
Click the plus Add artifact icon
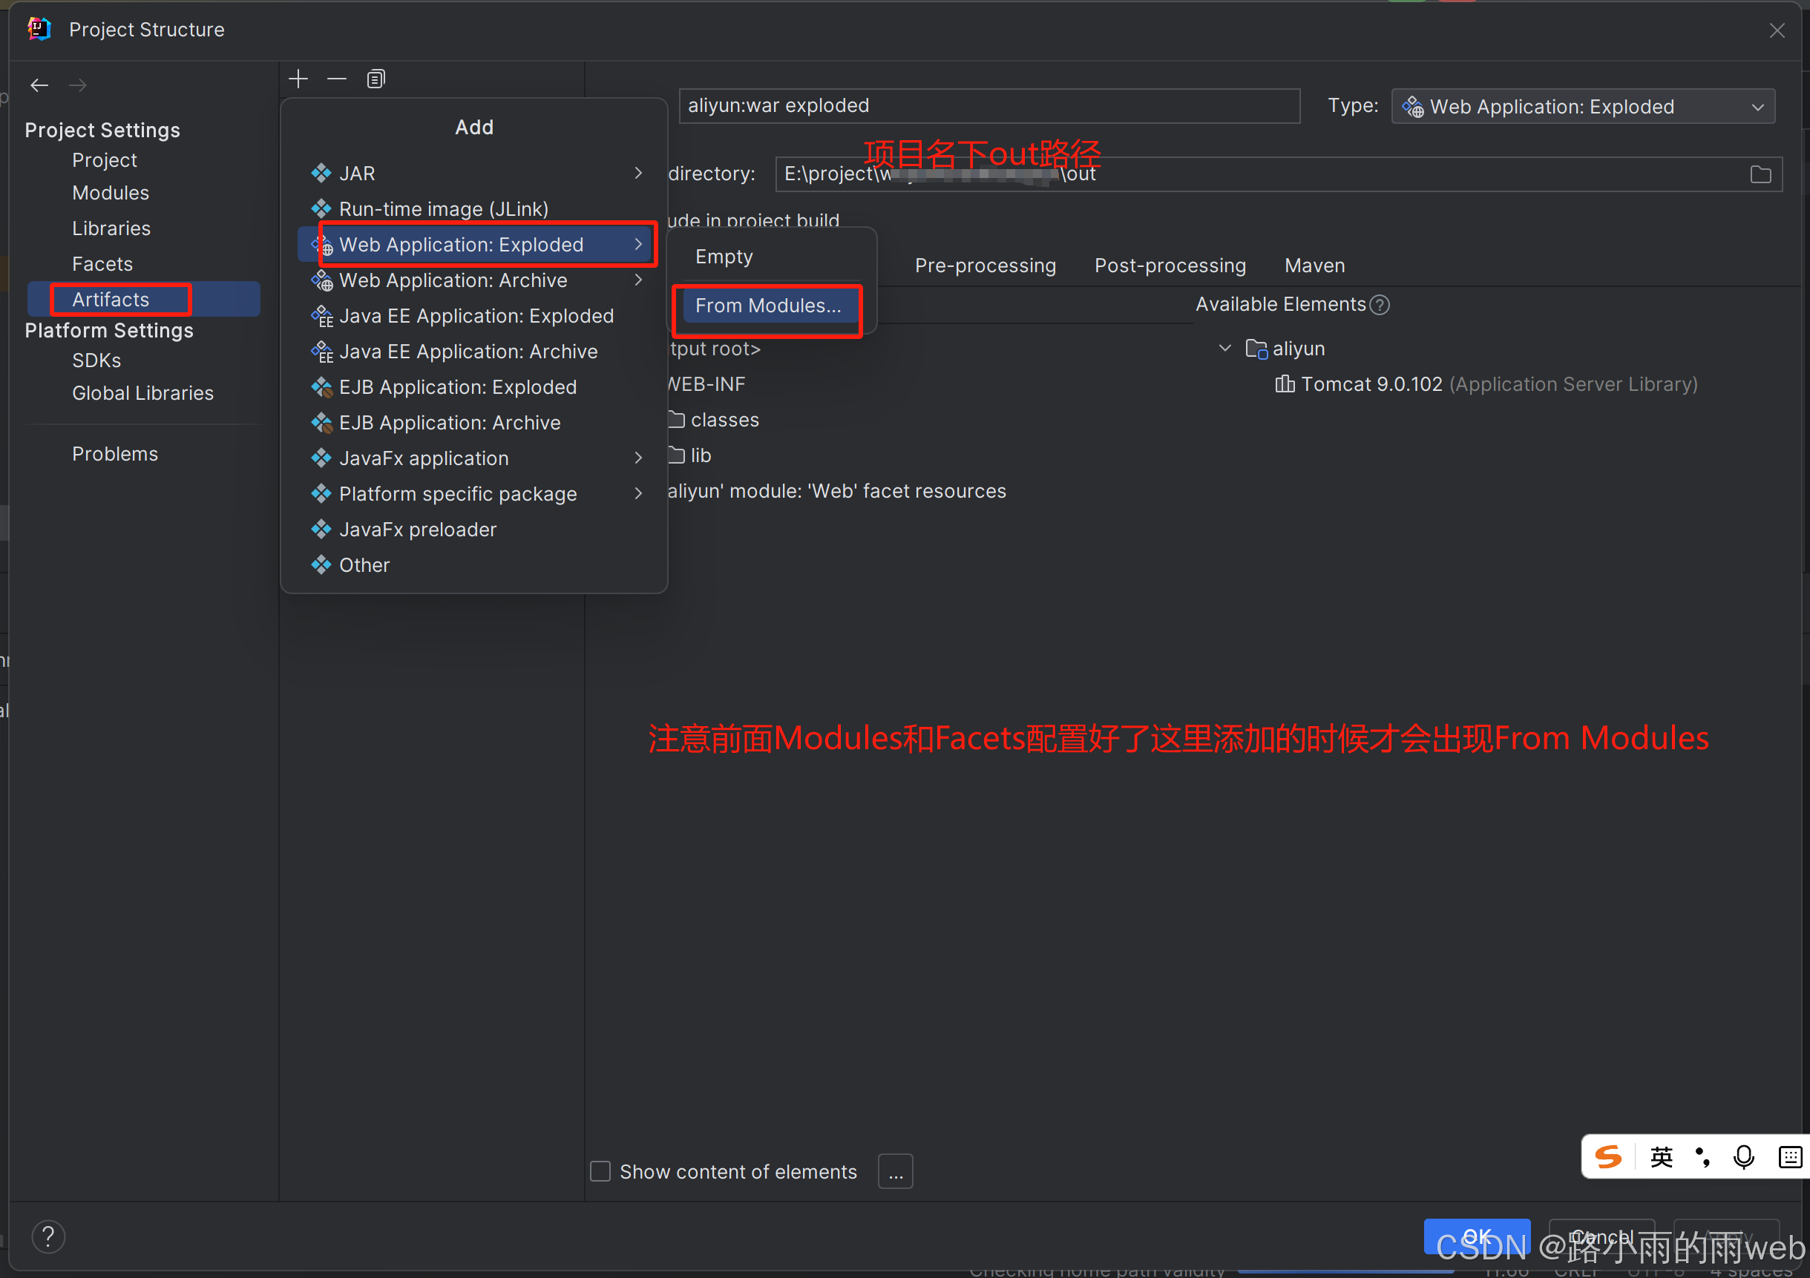[x=298, y=79]
